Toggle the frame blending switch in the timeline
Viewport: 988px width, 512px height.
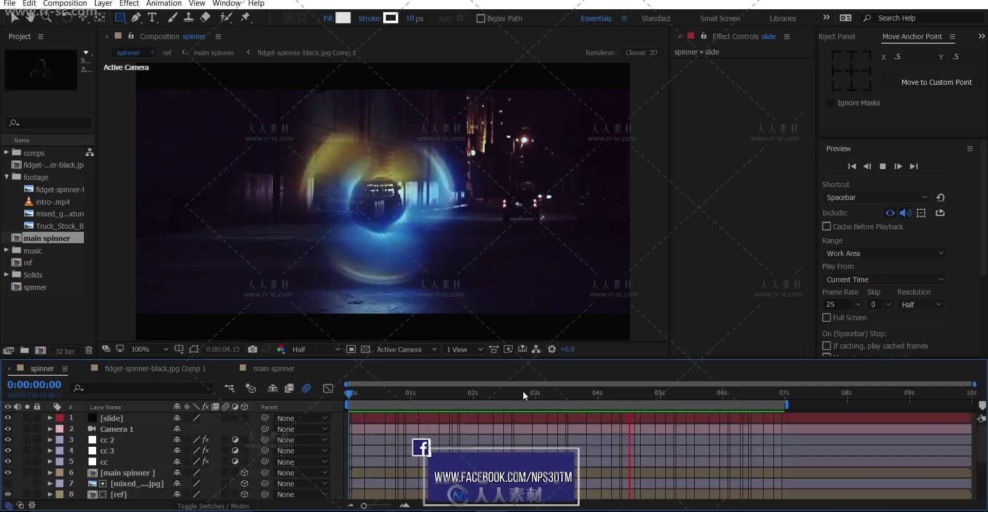click(289, 388)
